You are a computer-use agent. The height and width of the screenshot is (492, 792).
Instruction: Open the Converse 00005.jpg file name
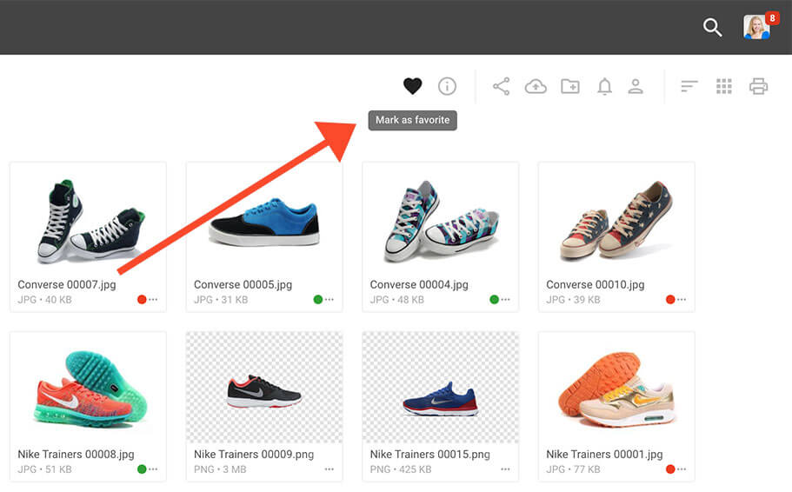[243, 285]
